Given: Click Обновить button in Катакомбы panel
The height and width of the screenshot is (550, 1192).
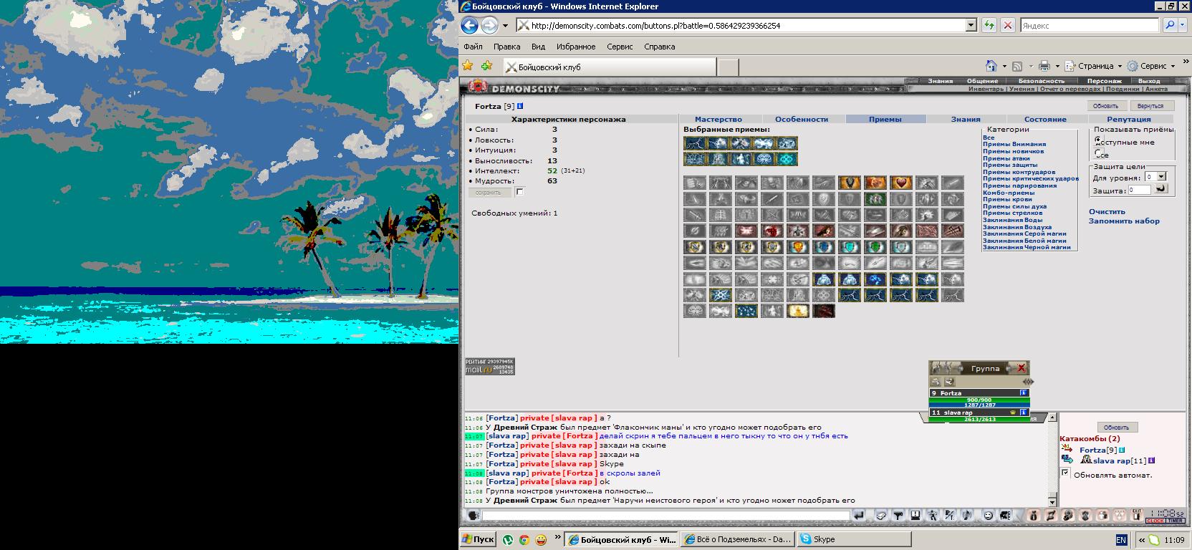Looking at the screenshot, I should [x=1116, y=427].
